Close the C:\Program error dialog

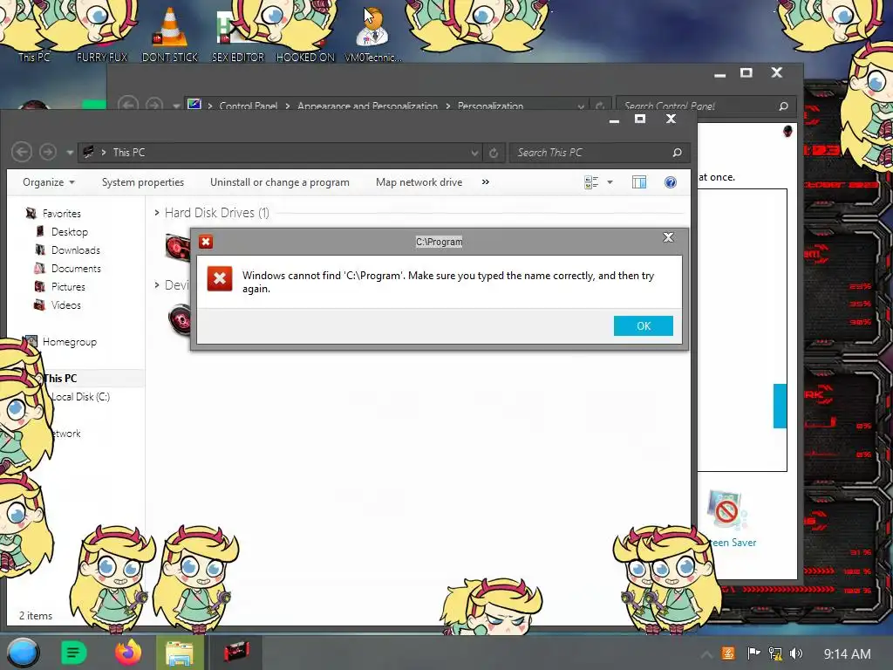tap(668, 237)
